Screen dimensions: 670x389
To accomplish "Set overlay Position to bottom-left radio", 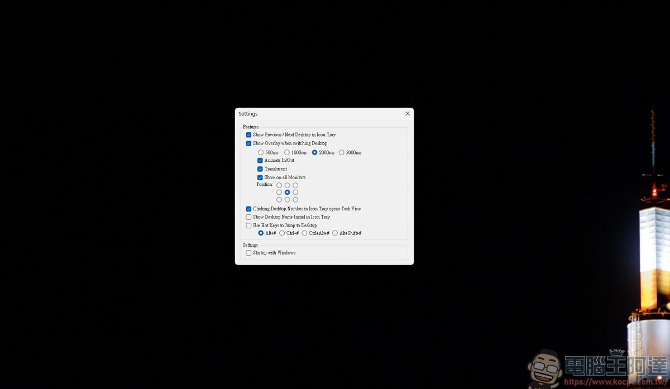I will click(279, 200).
